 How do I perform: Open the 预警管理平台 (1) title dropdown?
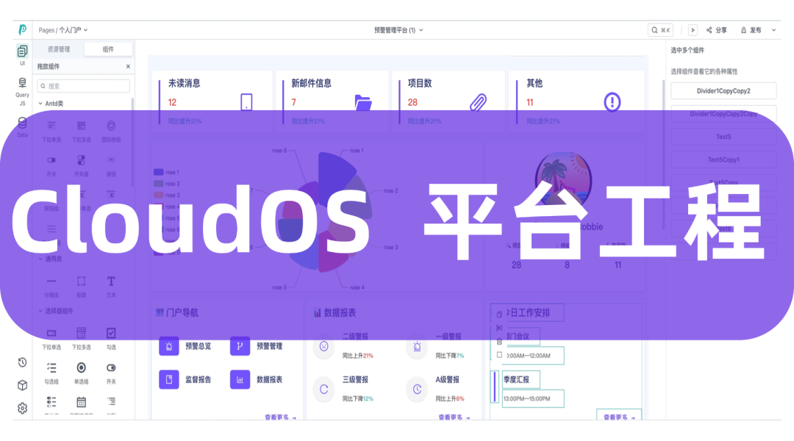(398, 30)
